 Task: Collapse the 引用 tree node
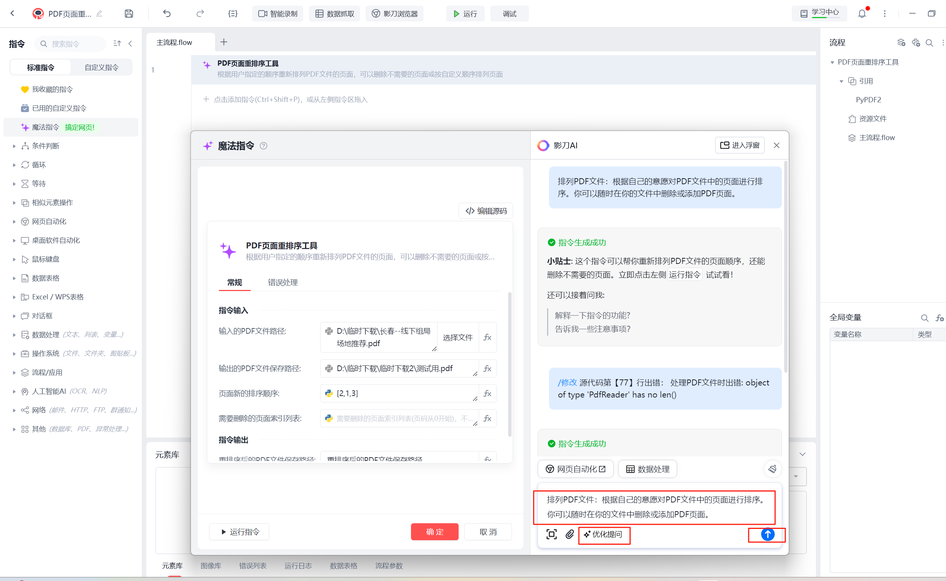point(841,81)
